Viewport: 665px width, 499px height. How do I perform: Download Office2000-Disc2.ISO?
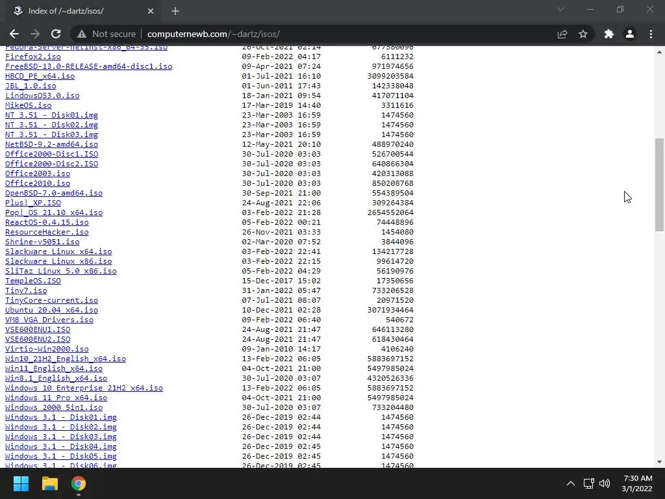pyautogui.click(x=51, y=164)
